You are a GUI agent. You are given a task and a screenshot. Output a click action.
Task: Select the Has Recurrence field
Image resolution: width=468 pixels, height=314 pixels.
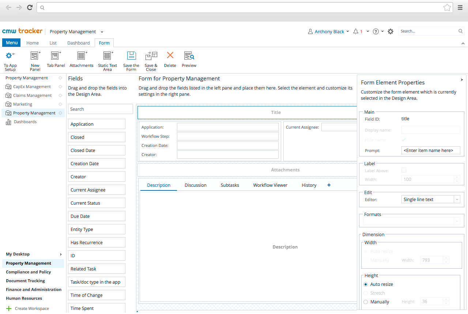[x=97, y=242]
